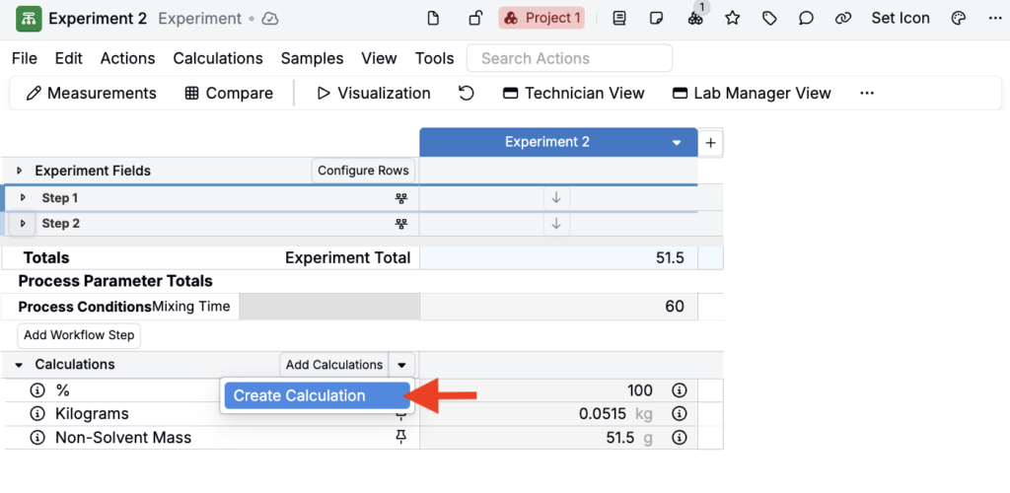1010x493 pixels.
Task: Open the Experiment 2 column dropdown arrow
Action: tap(677, 142)
